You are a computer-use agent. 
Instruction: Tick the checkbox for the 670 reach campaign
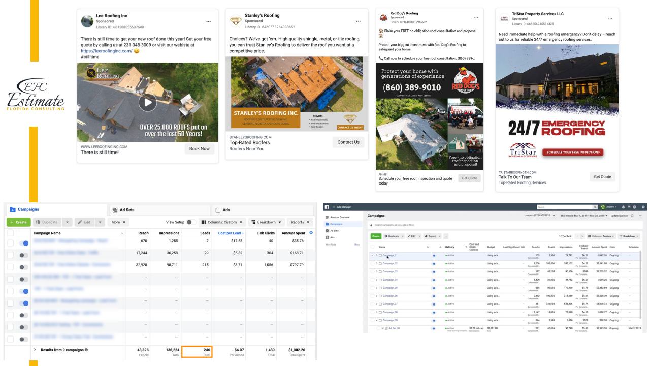point(10,243)
